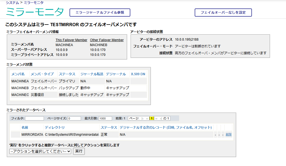Click 削除 link for MIRRORDATA
The image size is (286, 166).
point(228,135)
